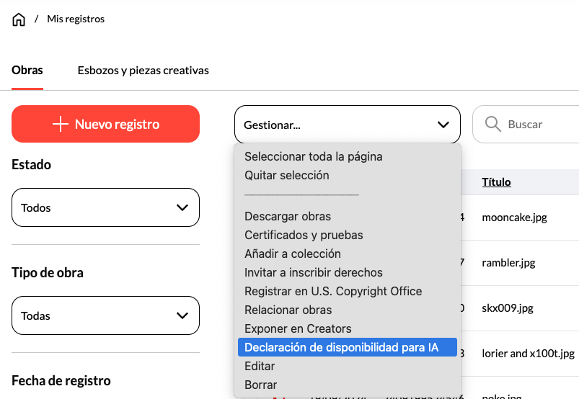Sort by the Título column header
The image size is (579, 399).
click(x=496, y=182)
